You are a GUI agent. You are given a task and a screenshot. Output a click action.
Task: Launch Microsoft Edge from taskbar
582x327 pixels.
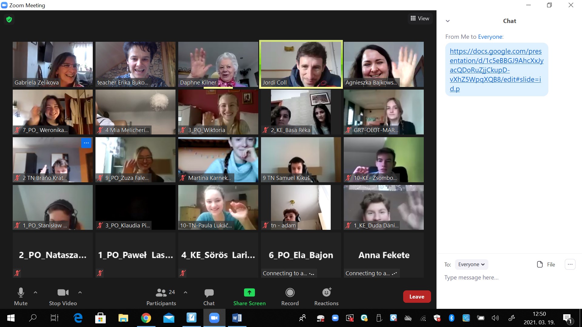coord(78,318)
